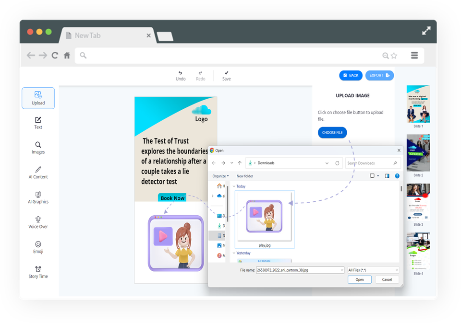Viewport: 461px width, 323px height.
Task: Open the All Files type dropdown
Action: pyautogui.click(x=373, y=270)
